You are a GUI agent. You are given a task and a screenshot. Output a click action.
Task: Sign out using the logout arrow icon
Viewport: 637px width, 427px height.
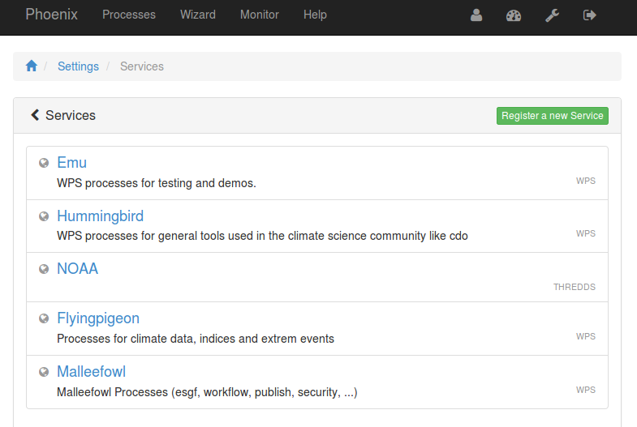pyautogui.click(x=589, y=15)
